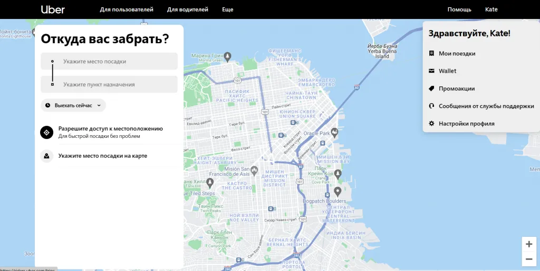Click the profile settings gear icon
The width and height of the screenshot is (540, 271).
(431, 124)
